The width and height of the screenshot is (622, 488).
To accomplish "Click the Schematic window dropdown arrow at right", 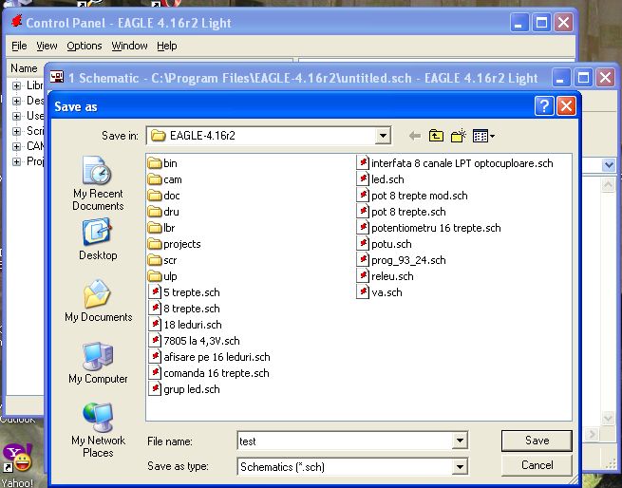I will tap(609, 164).
